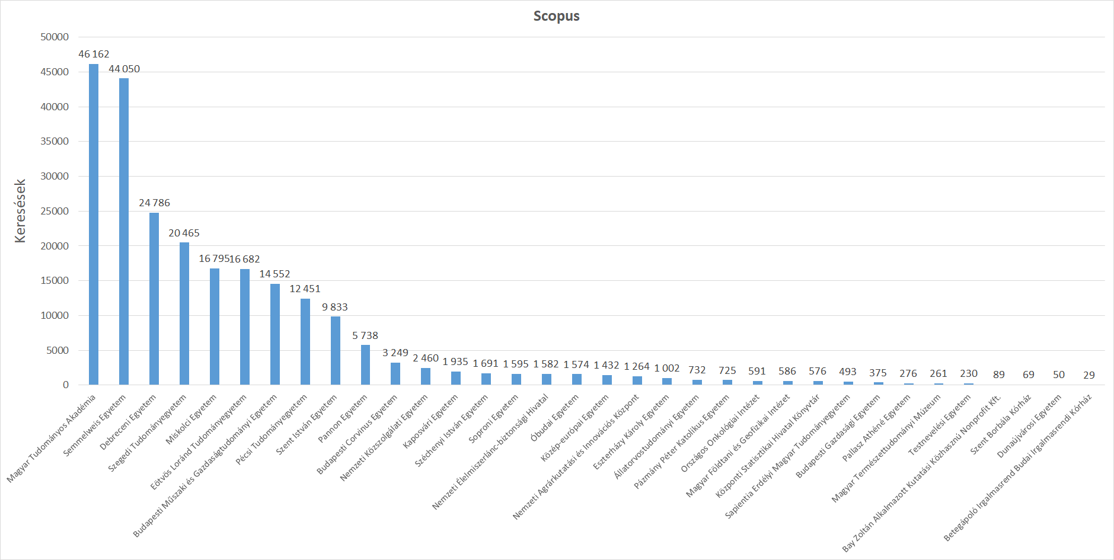Click the 24 786 data label
The width and height of the screenshot is (1114, 560).
pos(154,203)
